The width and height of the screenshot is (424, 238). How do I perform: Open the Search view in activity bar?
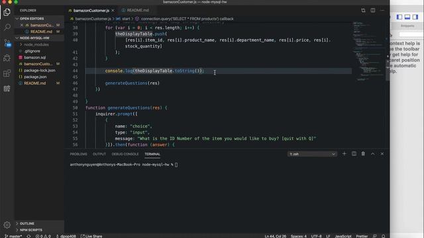tap(7, 27)
